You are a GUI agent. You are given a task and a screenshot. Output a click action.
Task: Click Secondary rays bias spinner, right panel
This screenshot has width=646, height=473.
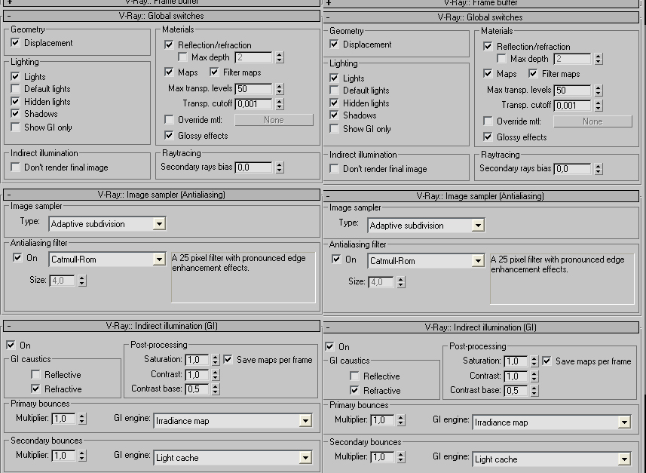[x=599, y=169]
